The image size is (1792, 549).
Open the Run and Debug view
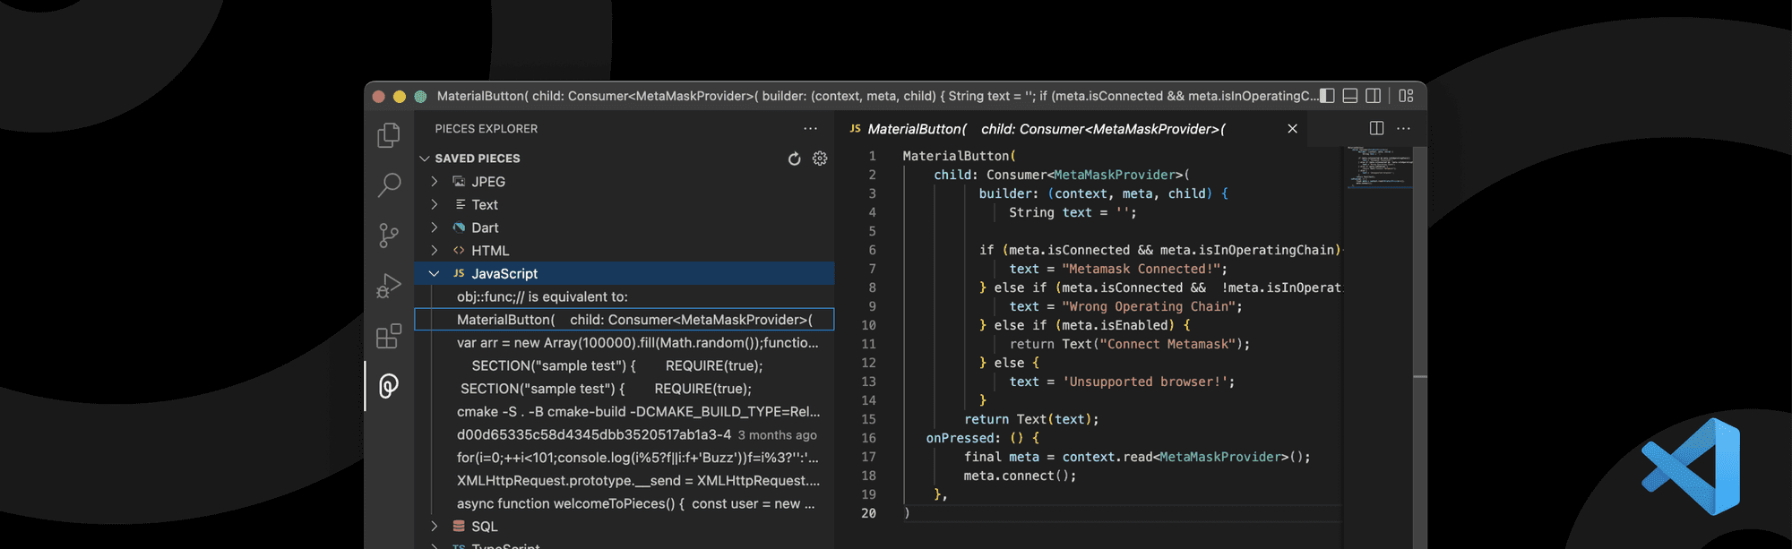[389, 286]
